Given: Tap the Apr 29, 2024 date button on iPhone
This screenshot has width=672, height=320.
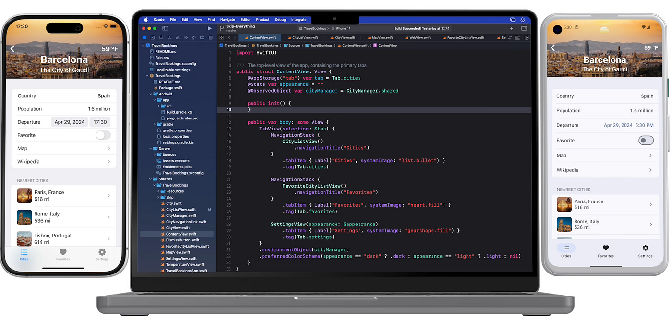Looking at the screenshot, I should pyautogui.click(x=70, y=122).
